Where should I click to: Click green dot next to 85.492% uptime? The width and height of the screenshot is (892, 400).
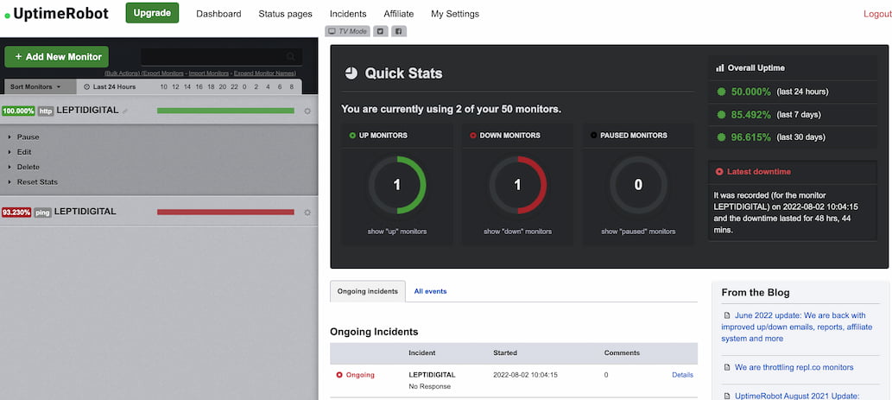coord(721,114)
